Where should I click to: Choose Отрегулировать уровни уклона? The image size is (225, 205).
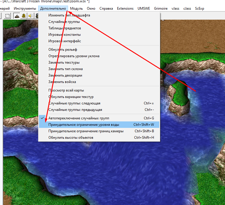pos(99,56)
